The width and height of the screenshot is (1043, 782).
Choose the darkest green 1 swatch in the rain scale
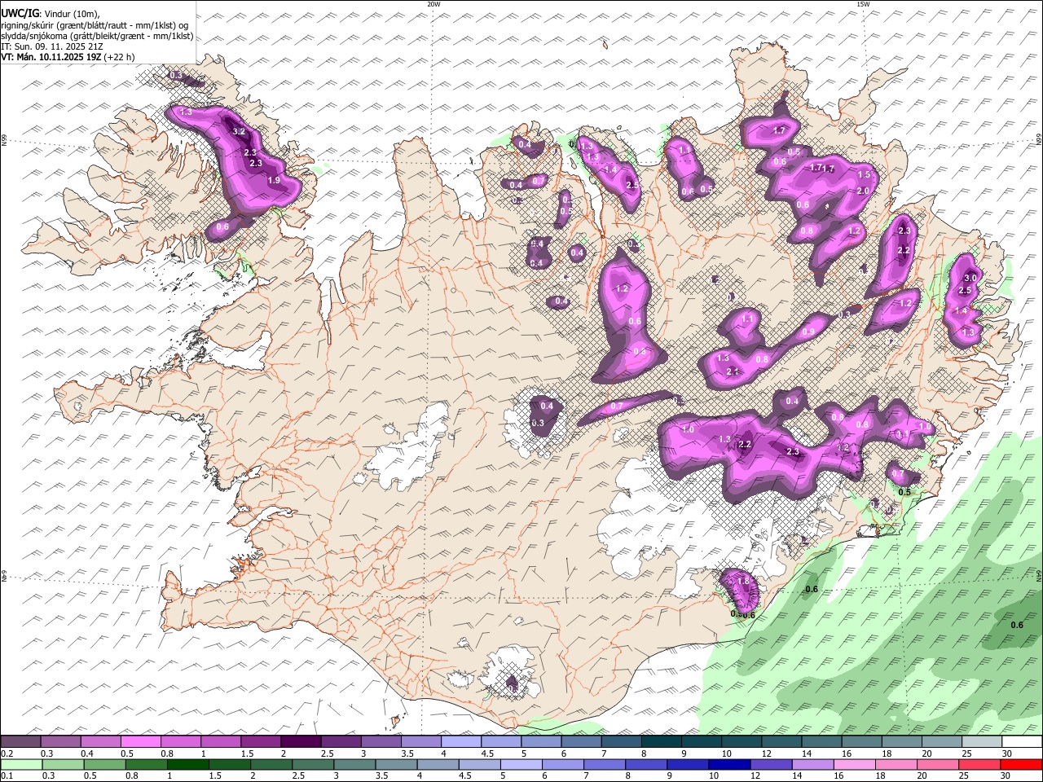(187, 764)
